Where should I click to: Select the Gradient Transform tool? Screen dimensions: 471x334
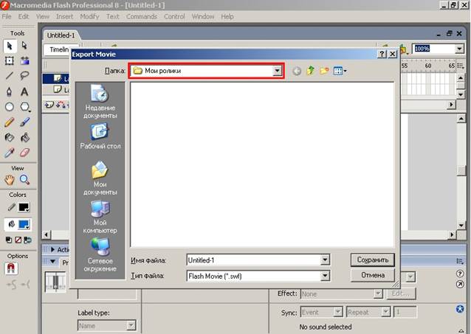point(24,61)
